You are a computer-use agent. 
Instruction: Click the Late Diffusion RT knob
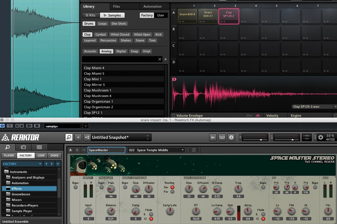click(196, 211)
